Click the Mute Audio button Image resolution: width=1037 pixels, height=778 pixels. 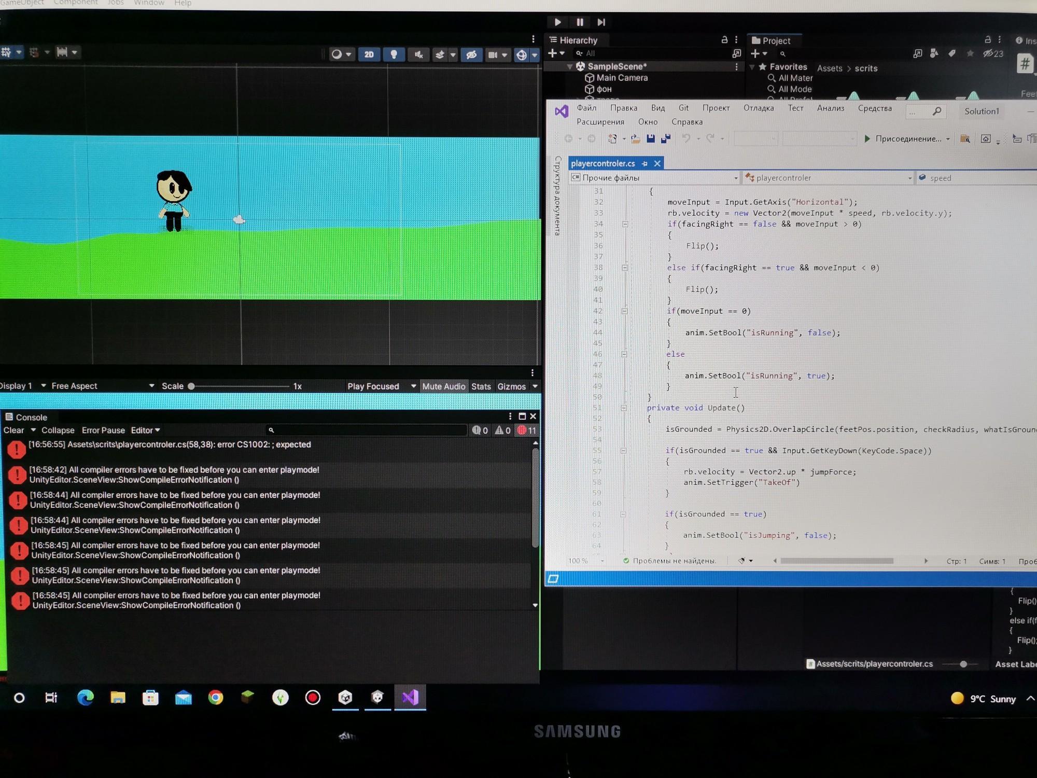(443, 386)
